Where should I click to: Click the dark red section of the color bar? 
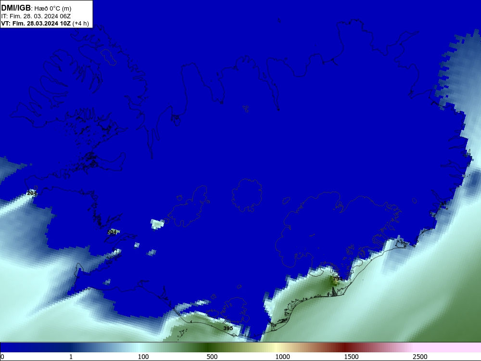click(345, 348)
